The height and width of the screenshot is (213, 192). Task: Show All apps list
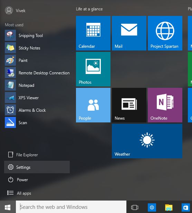click(37, 193)
